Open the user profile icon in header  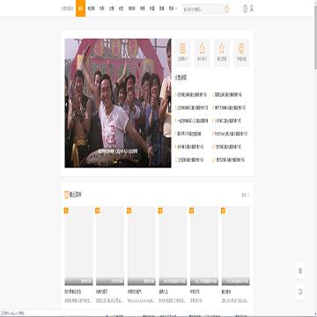pyautogui.click(x=252, y=9)
